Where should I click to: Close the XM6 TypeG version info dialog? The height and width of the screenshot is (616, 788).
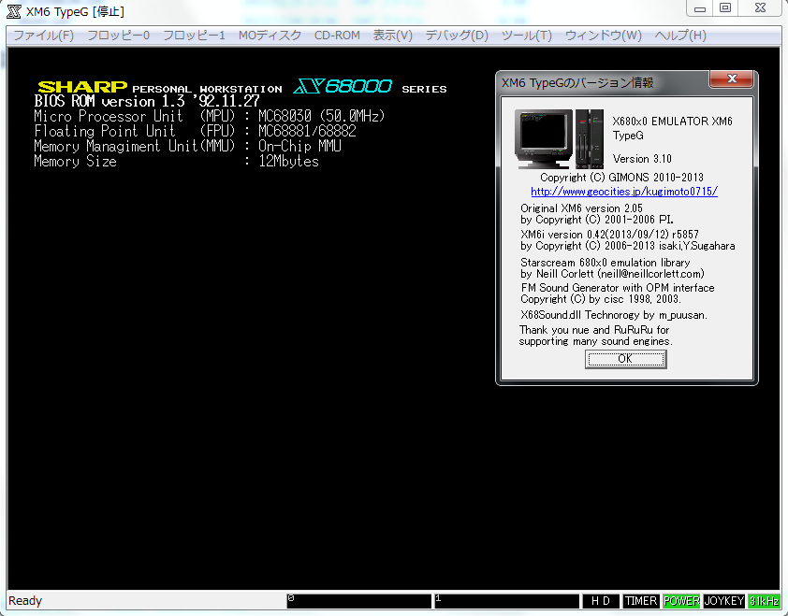pyautogui.click(x=732, y=79)
